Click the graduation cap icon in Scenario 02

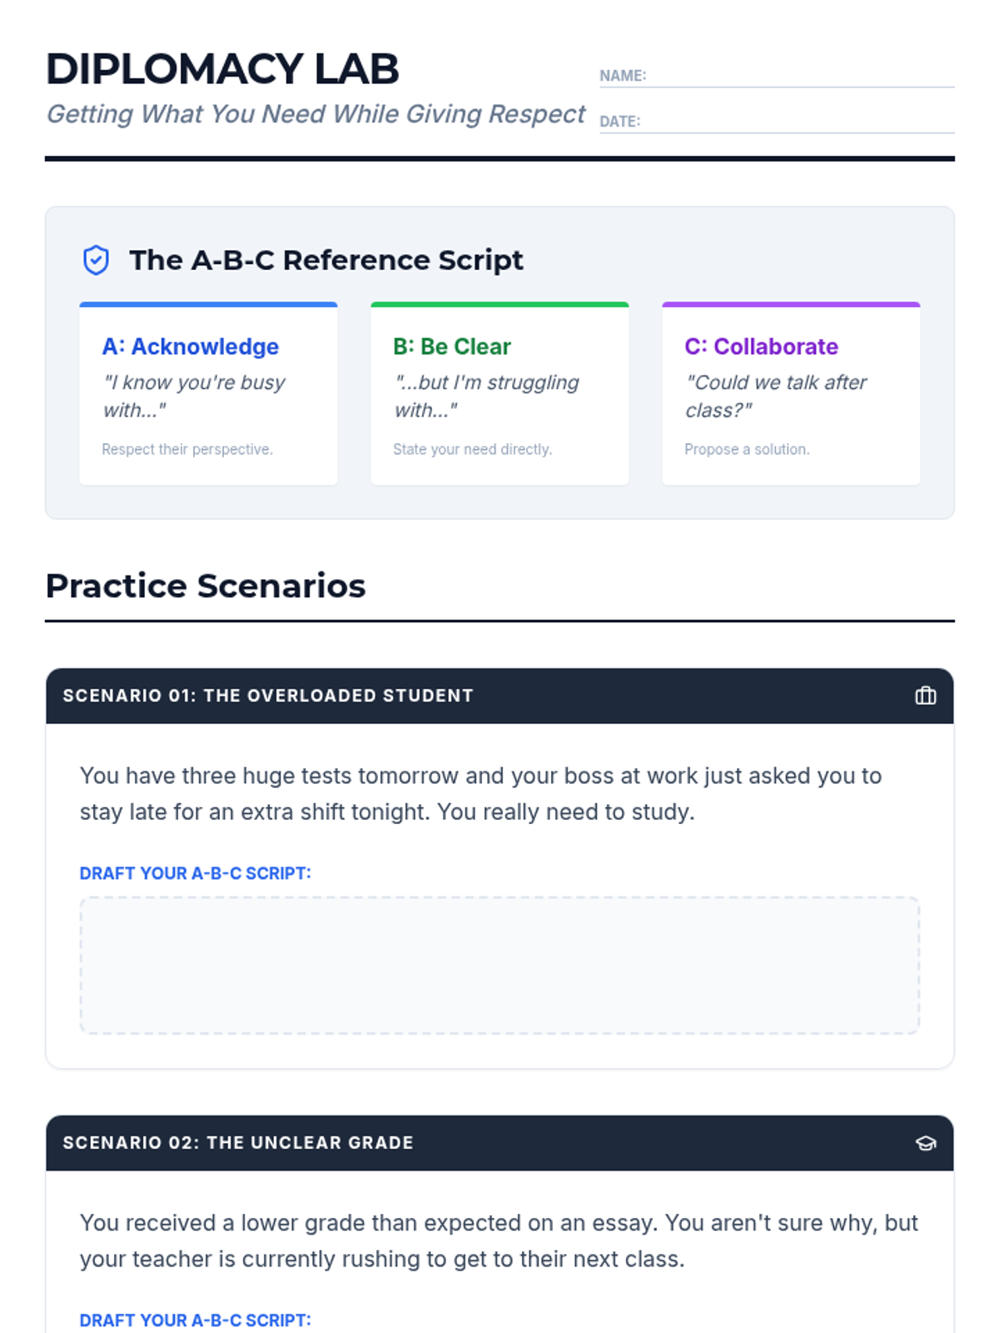tap(926, 1143)
